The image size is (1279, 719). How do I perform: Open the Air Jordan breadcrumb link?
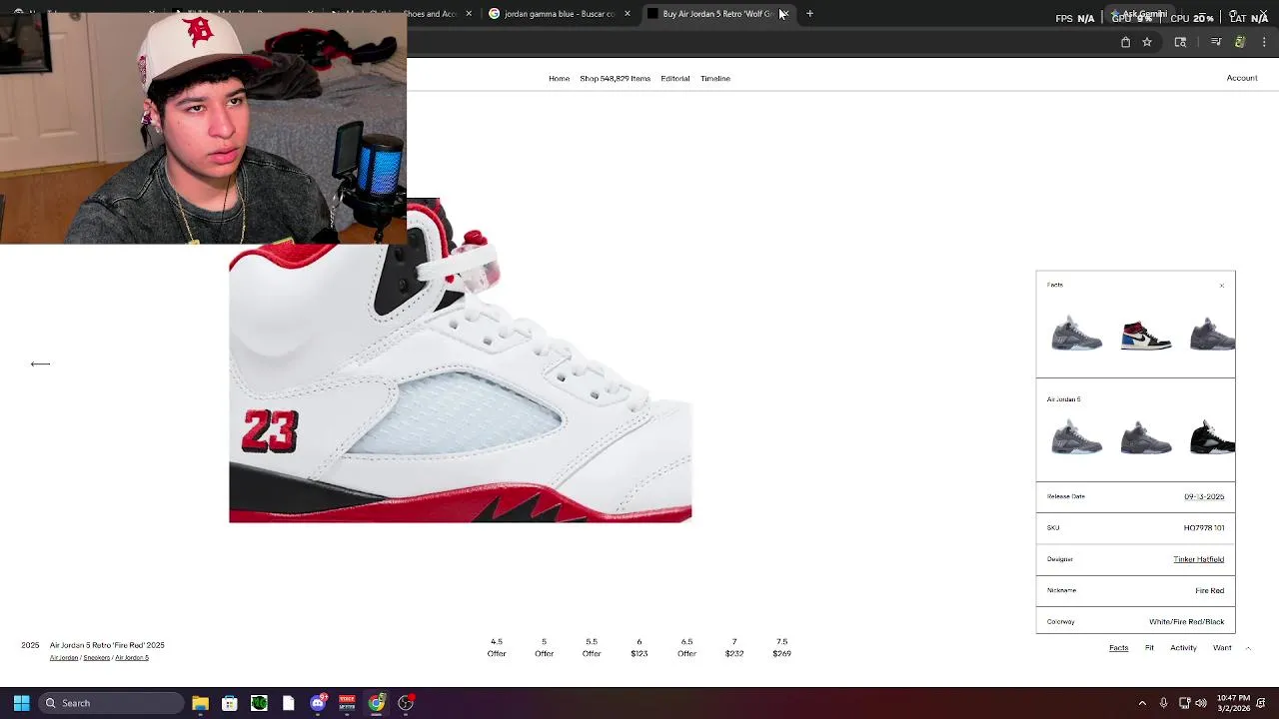tap(64, 658)
